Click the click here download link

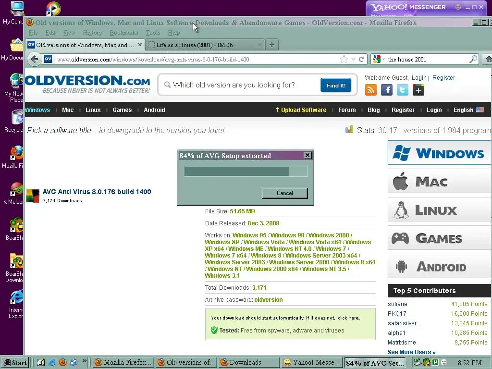pos(348,318)
